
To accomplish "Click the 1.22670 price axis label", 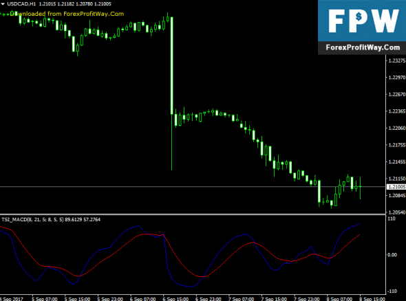I will click(396, 94).
